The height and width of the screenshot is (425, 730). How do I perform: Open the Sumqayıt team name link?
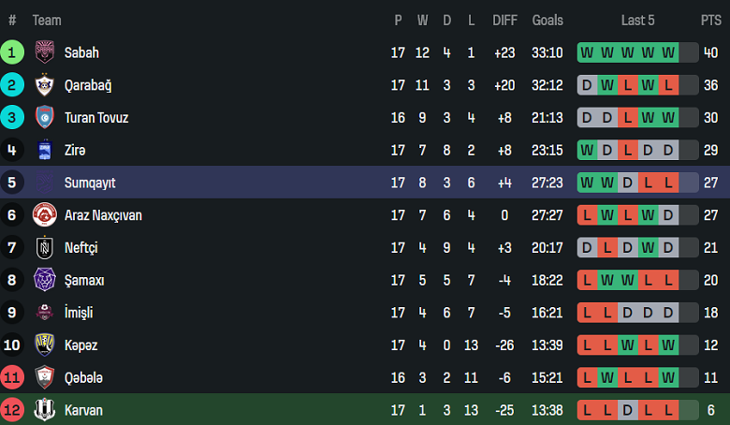90,183
